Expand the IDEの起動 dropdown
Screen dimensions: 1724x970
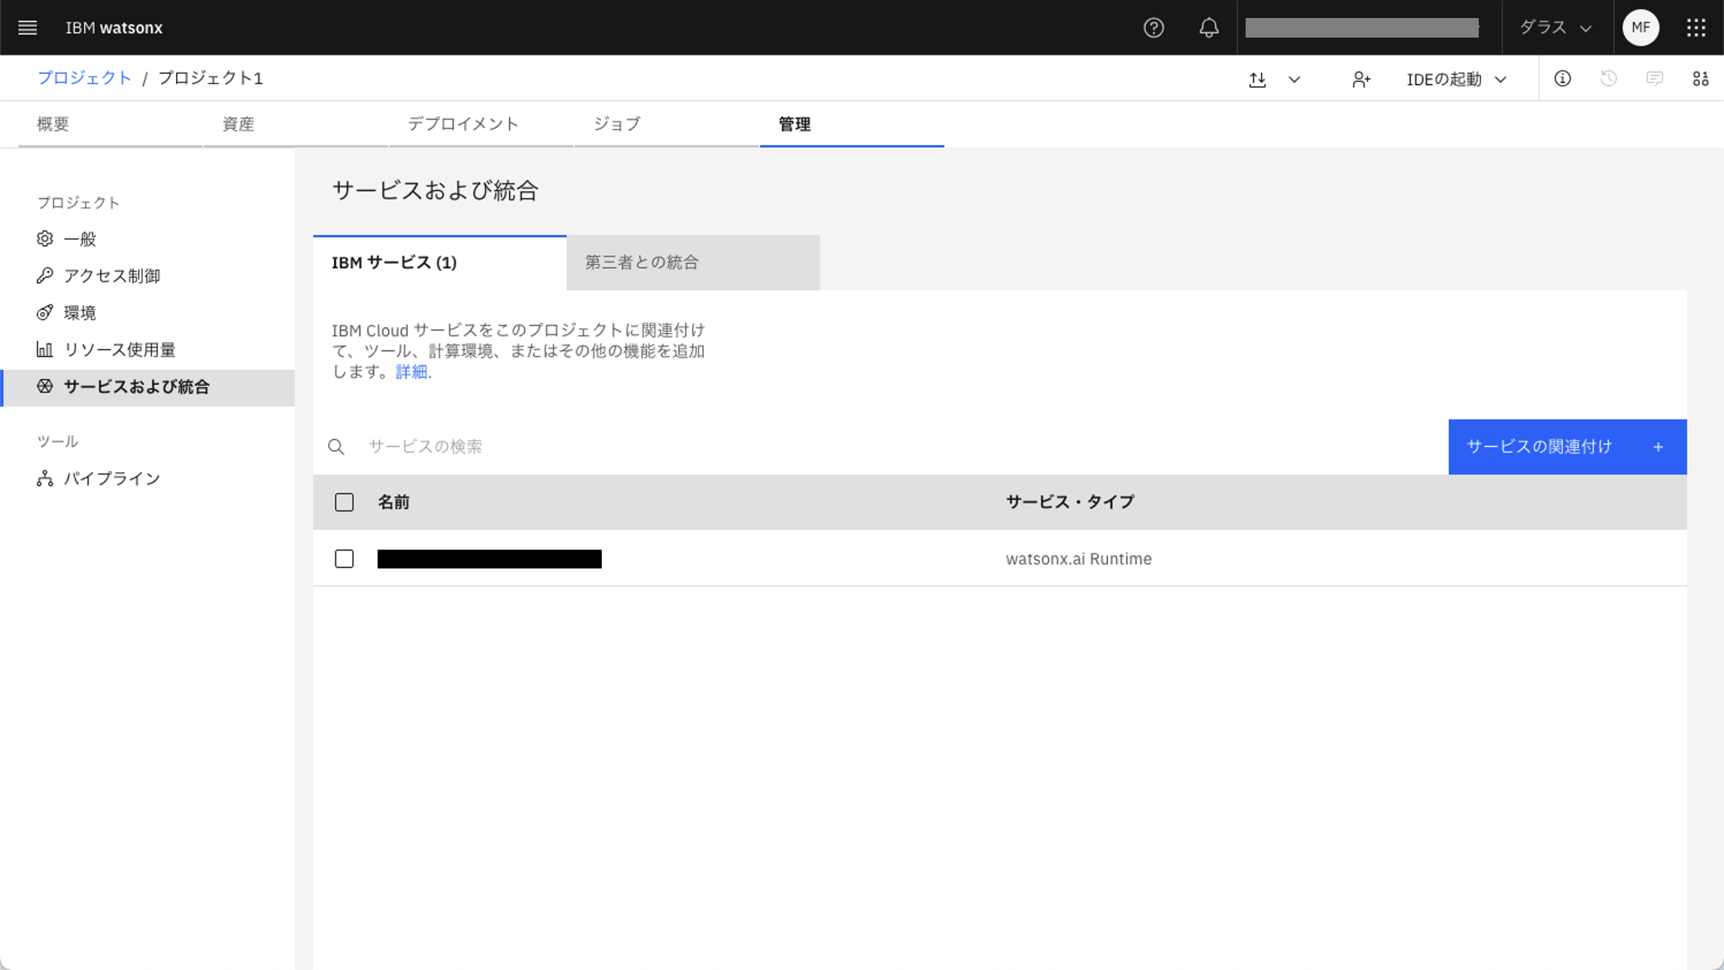pyautogui.click(x=1456, y=79)
